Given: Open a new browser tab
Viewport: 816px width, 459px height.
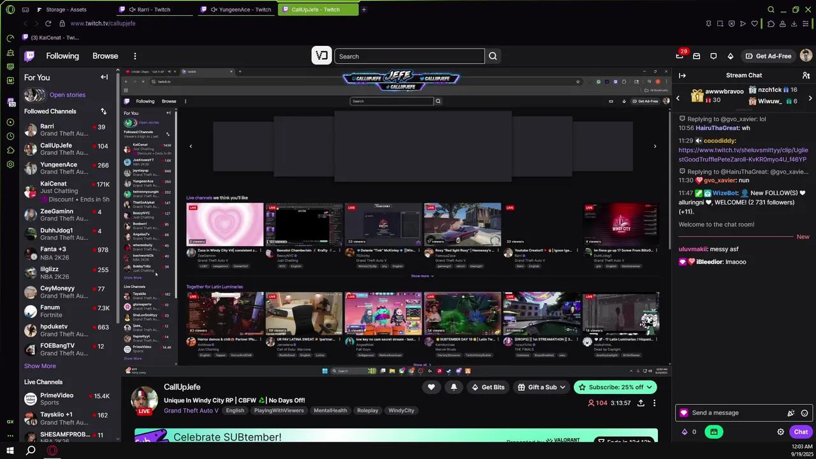Looking at the screenshot, I should pos(363,10).
